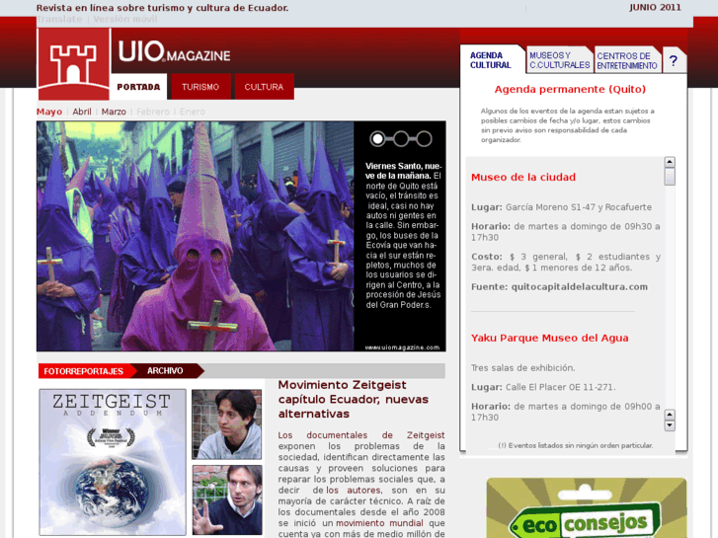The image size is (718, 538).
Task: Follow the 'los autores' link
Action: [353, 490]
